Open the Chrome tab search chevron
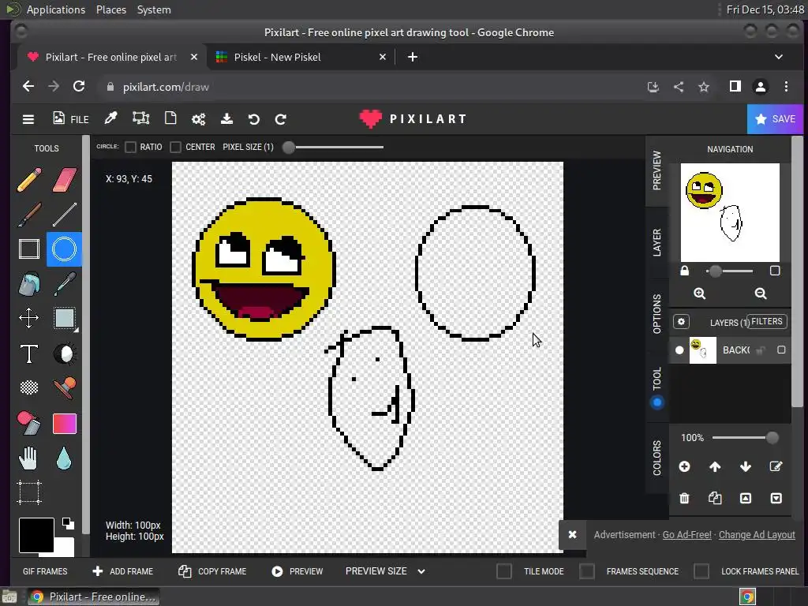The image size is (808, 606). 779,57
